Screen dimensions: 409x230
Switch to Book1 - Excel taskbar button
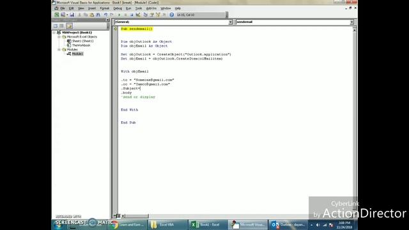(208, 224)
